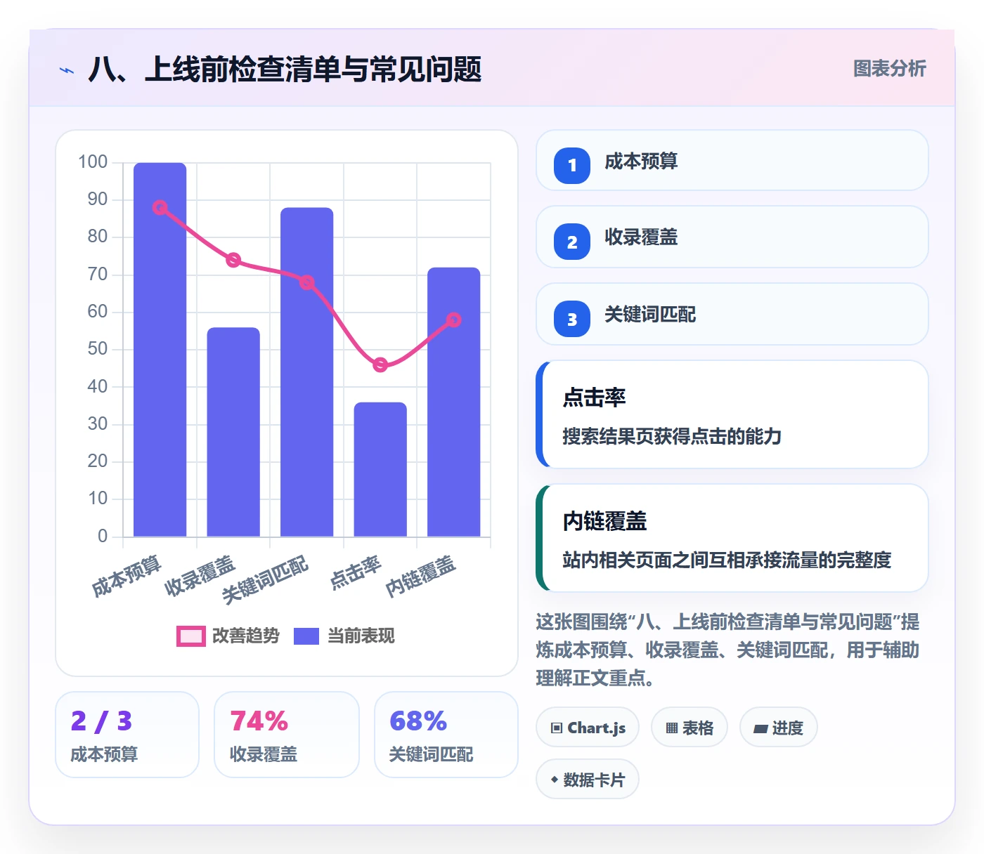This screenshot has width=984, height=854.
Task: Click the 内链覆盖 definition card
Action: click(732, 538)
